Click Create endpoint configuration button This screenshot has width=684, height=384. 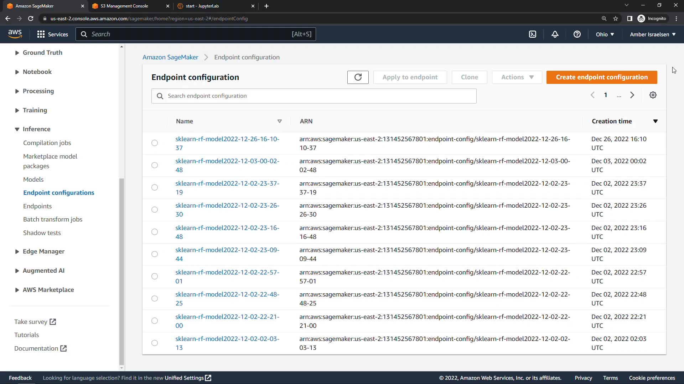601,77
